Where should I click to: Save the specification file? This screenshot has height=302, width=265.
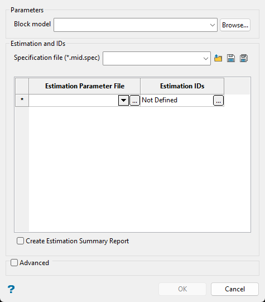pos(231,58)
